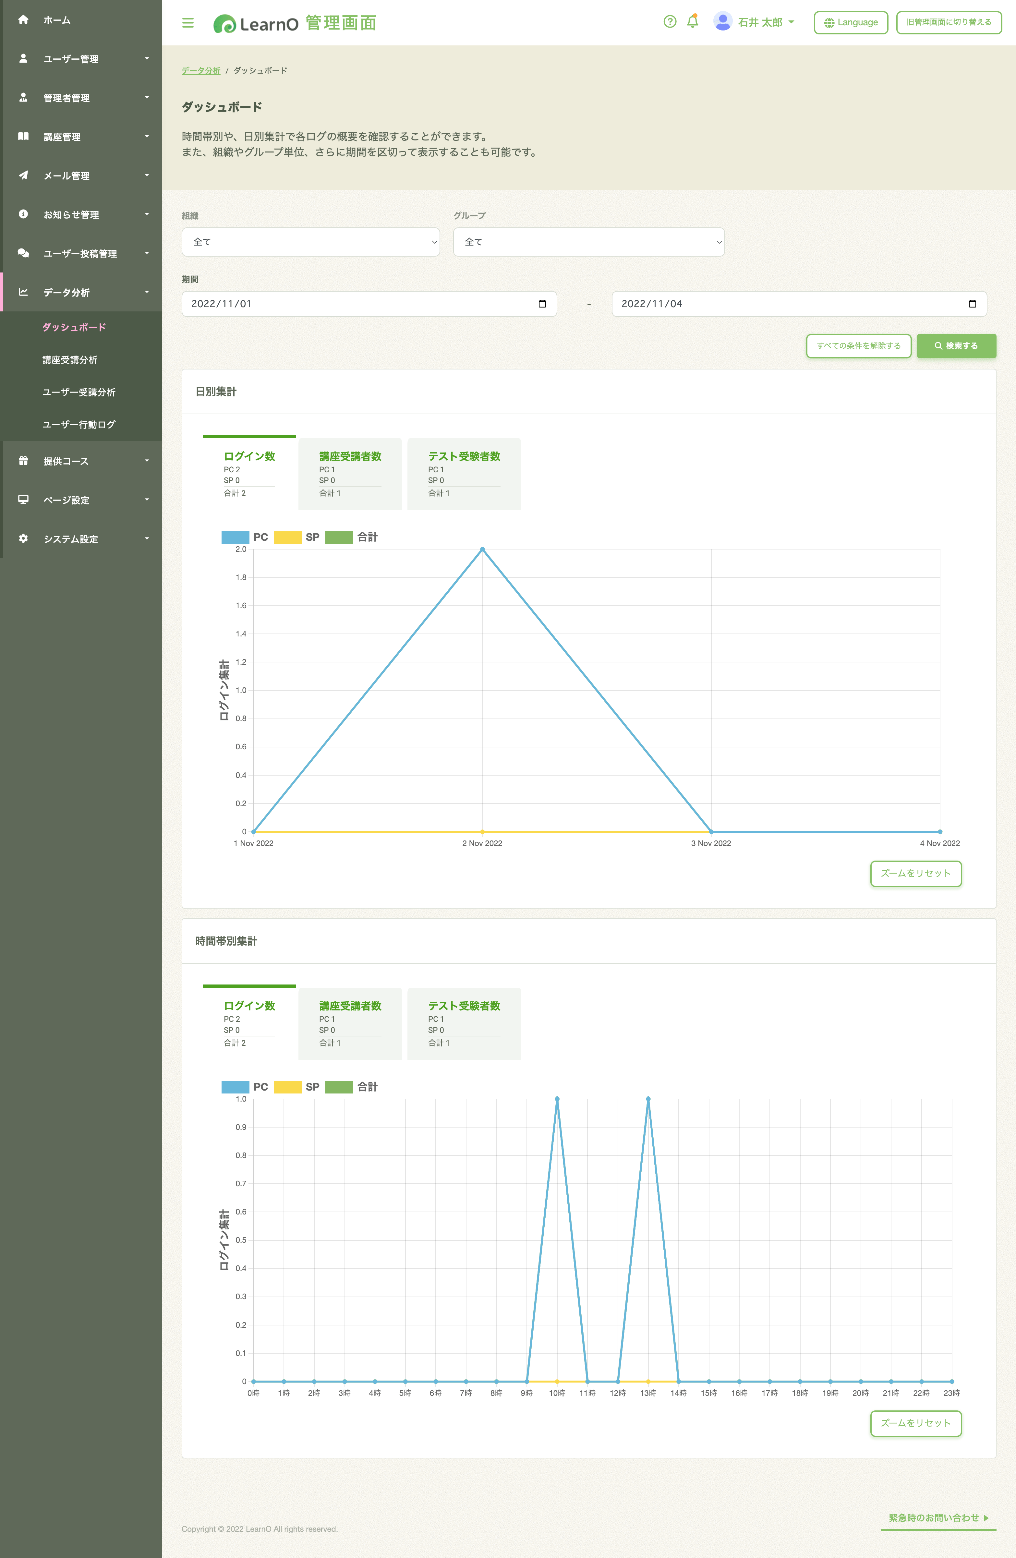Select テスト受験者数 tab in hourly summary
The width and height of the screenshot is (1016, 1558).
(x=464, y=1023)
